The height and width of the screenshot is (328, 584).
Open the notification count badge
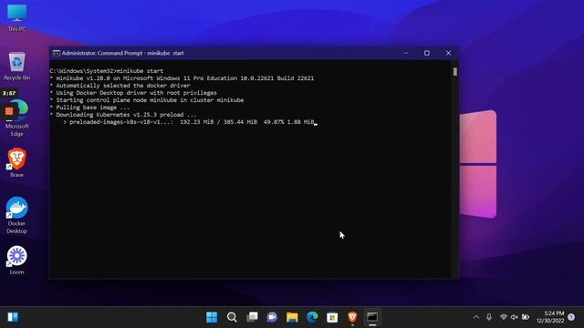[571, 317]
